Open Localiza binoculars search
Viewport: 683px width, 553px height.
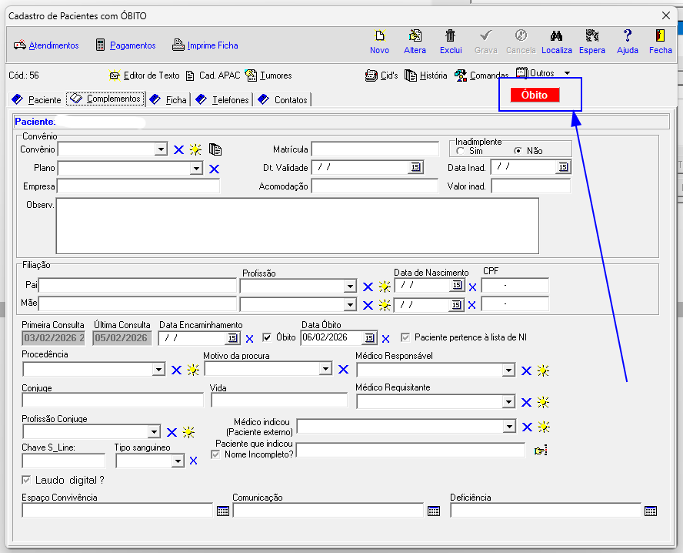point(556,36)
